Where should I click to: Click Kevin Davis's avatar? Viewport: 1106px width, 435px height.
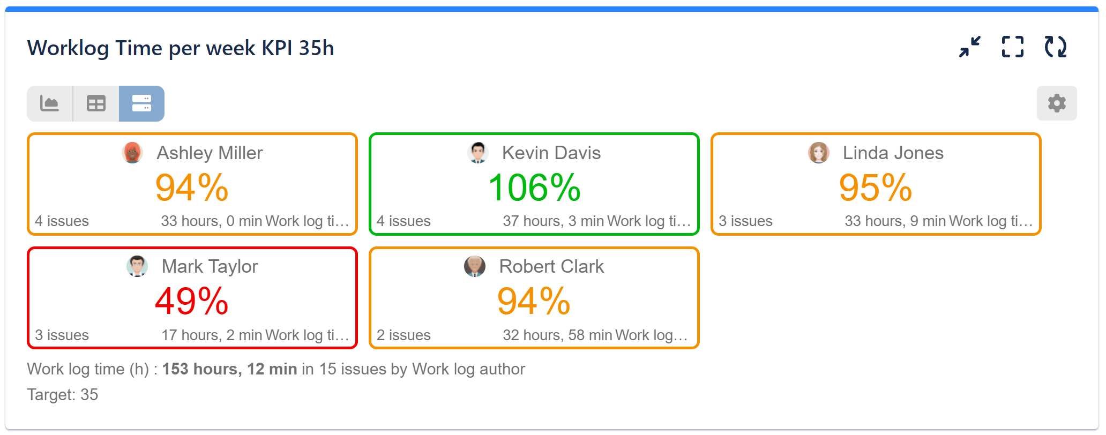coord(477,153)
